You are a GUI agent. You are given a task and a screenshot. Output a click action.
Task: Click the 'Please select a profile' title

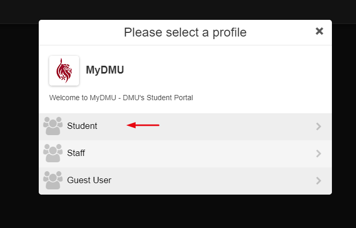point(185,32)
